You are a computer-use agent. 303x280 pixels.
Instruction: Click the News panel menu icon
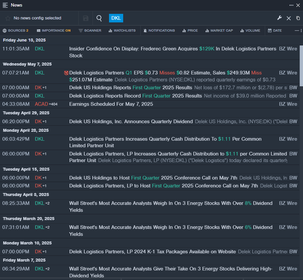coord(5,5)
